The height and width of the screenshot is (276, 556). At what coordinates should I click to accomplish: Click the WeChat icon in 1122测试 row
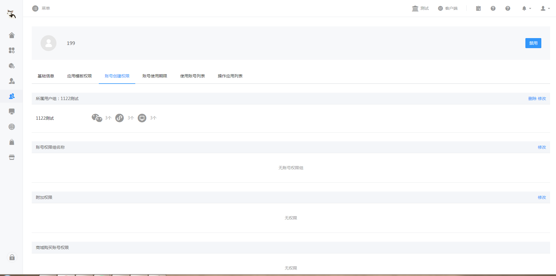tap(97, 118)
